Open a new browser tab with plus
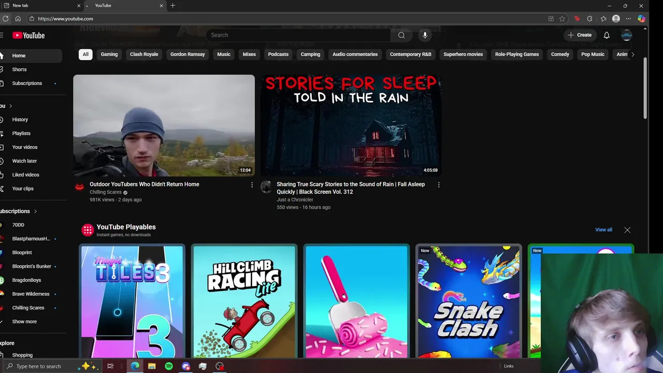 173,6
